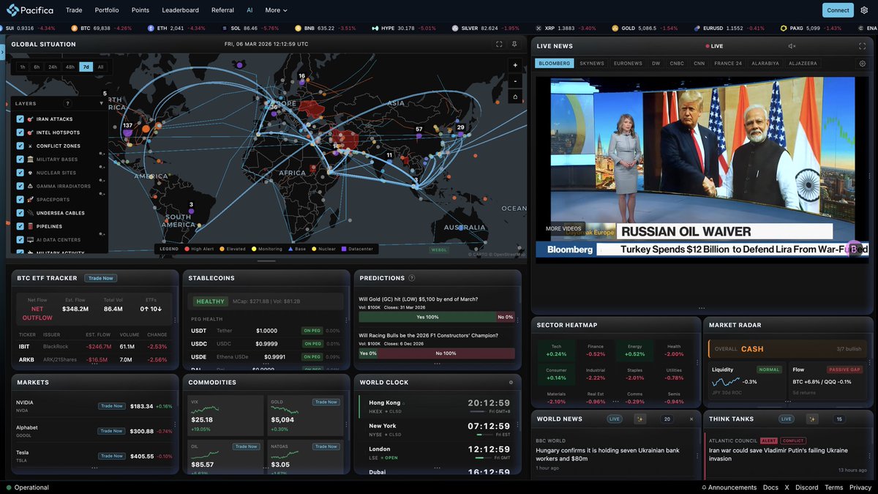Image resolution: width=878 pixels, height=494 pixels.
Task: Click the 57 cluster marker over Asia
Action: click(419, 132)
